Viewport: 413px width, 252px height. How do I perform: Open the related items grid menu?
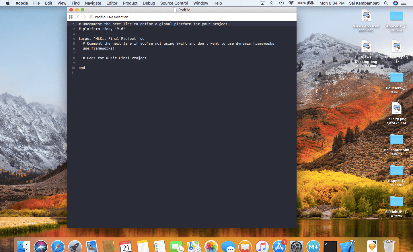coord(71,17)
